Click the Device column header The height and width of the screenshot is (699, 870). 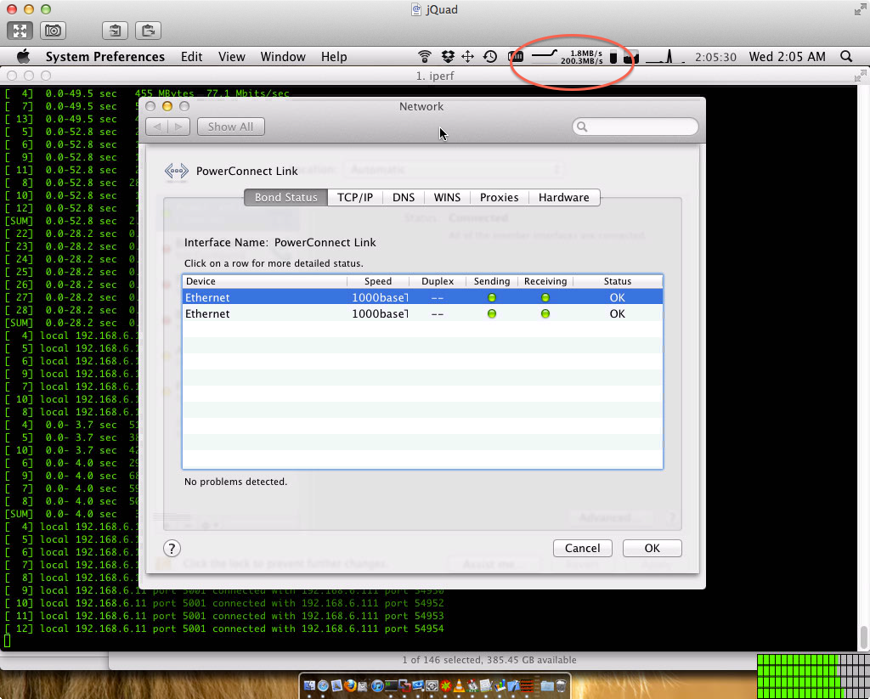pos(265,281)
